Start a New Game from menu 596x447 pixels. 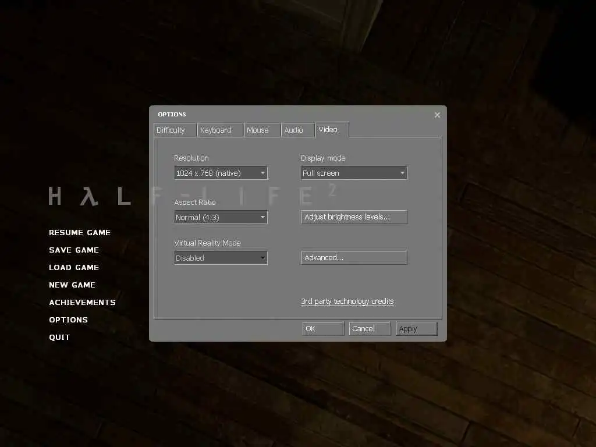pos(72,285)
